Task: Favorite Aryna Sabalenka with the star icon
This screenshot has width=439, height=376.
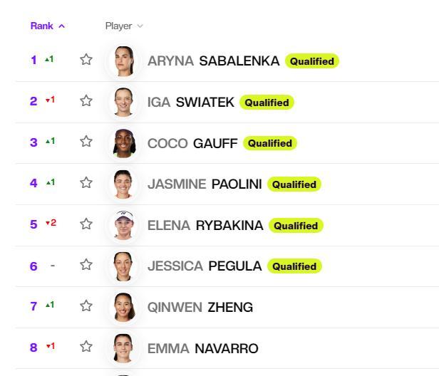Action: pos(86,60)
